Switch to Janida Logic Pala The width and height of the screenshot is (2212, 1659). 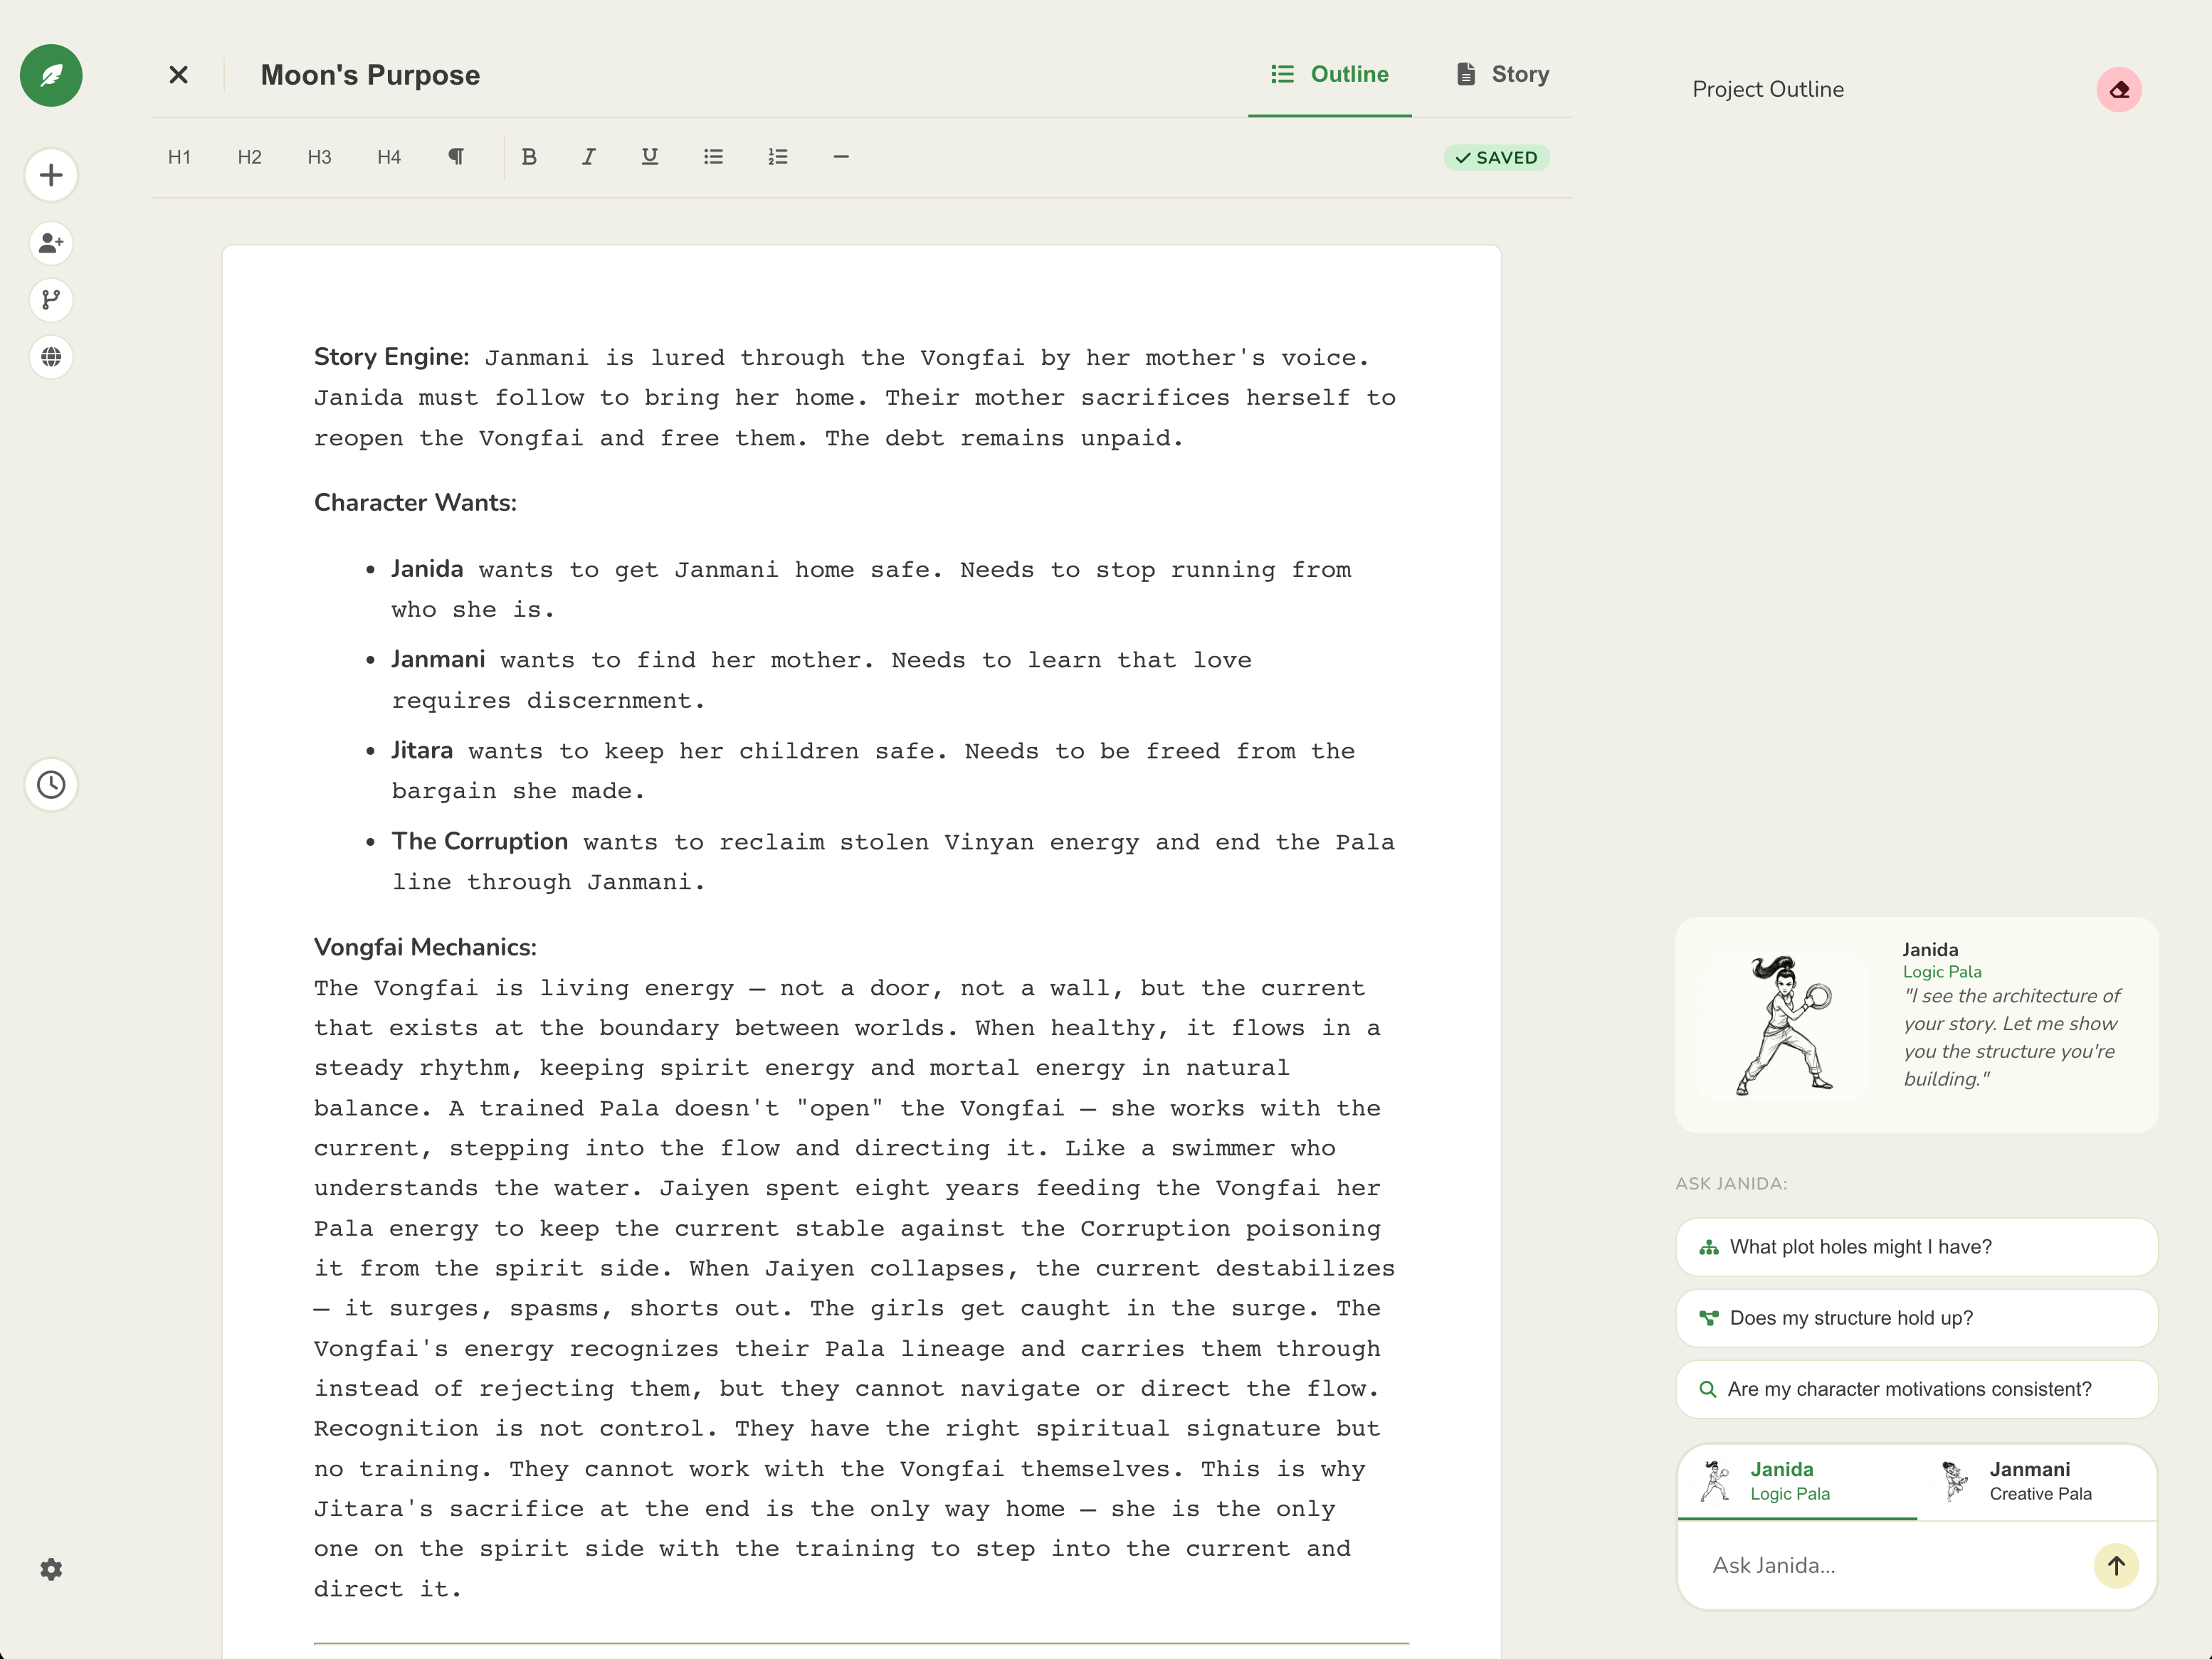click(x=1796, y=1481)
